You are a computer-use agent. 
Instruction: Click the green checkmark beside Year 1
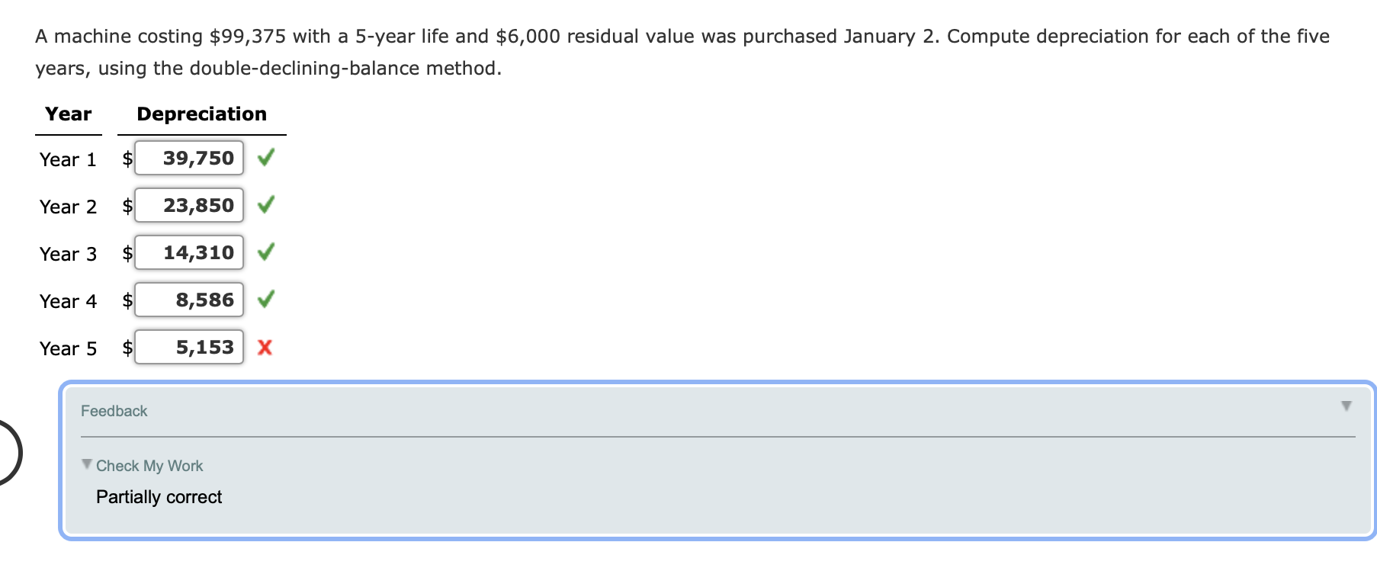266,158
